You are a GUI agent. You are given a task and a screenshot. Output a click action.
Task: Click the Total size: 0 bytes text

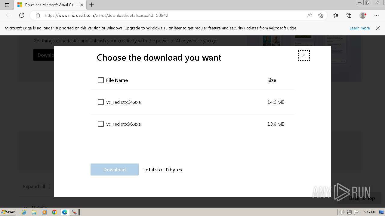[x=163, y=169]
